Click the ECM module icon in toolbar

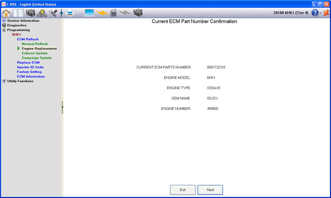[x=113, y=13]
